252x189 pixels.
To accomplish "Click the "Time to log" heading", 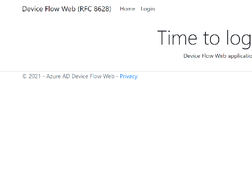I will point(204,38).
